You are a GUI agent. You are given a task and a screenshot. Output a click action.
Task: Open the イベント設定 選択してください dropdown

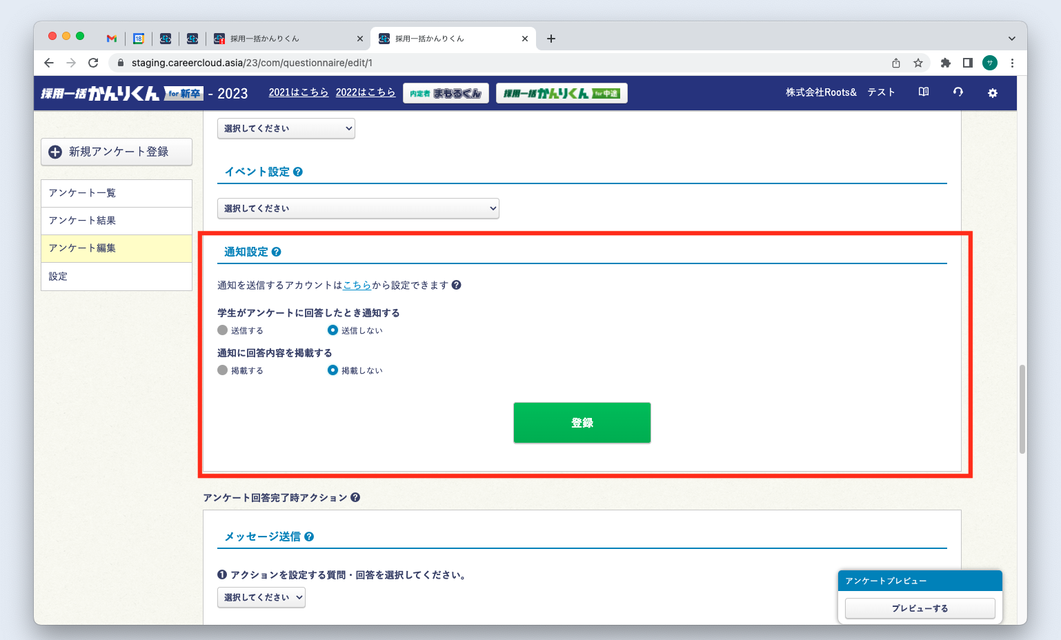tap(358, 208)
